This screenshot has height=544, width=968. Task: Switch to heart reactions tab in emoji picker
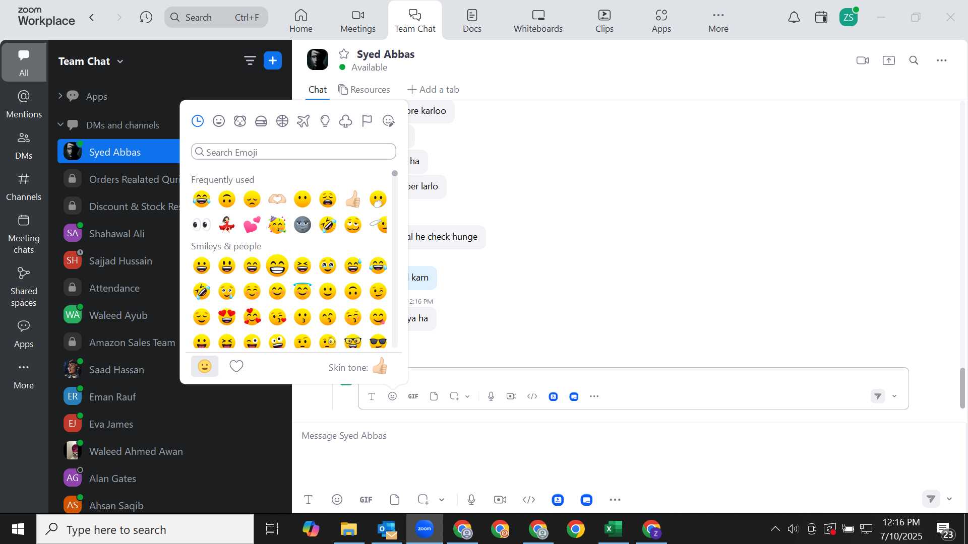point(236,366)
